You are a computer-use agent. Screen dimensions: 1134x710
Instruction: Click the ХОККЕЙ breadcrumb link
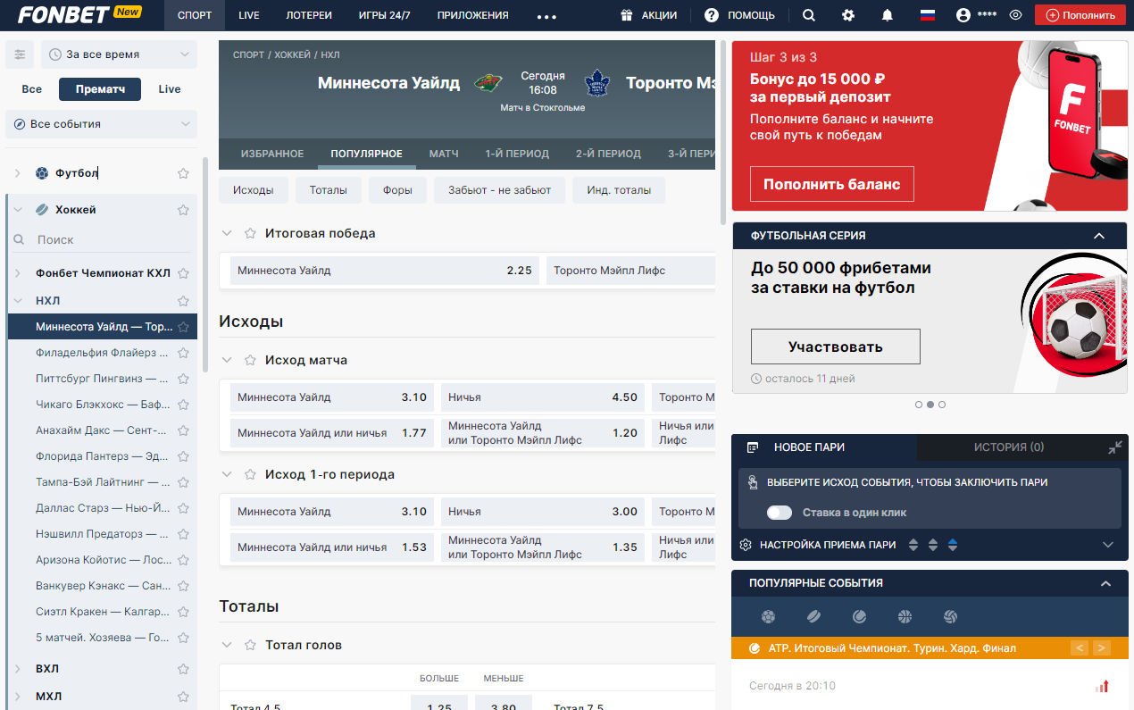click(292, 54)
